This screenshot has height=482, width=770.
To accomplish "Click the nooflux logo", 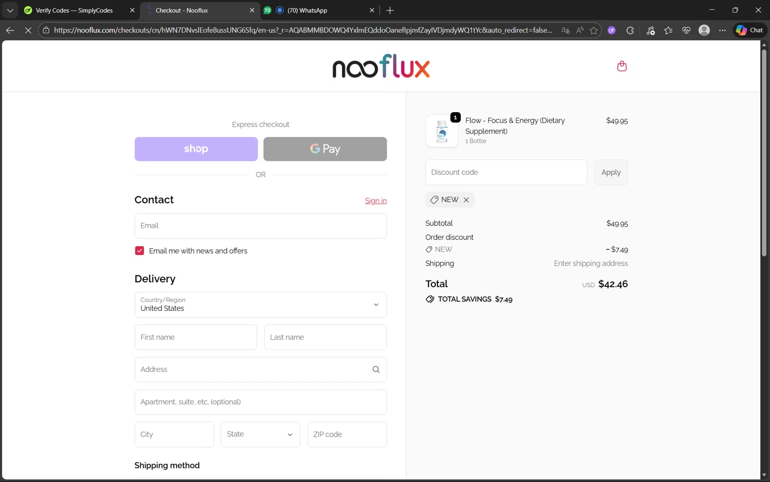I will pyautogui.click(x=381, y=66).
